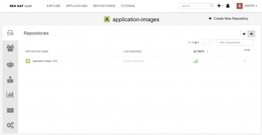Click the organization A avatar in header
This screenshot has width=262, height=135.
click(x=107, y=19)
